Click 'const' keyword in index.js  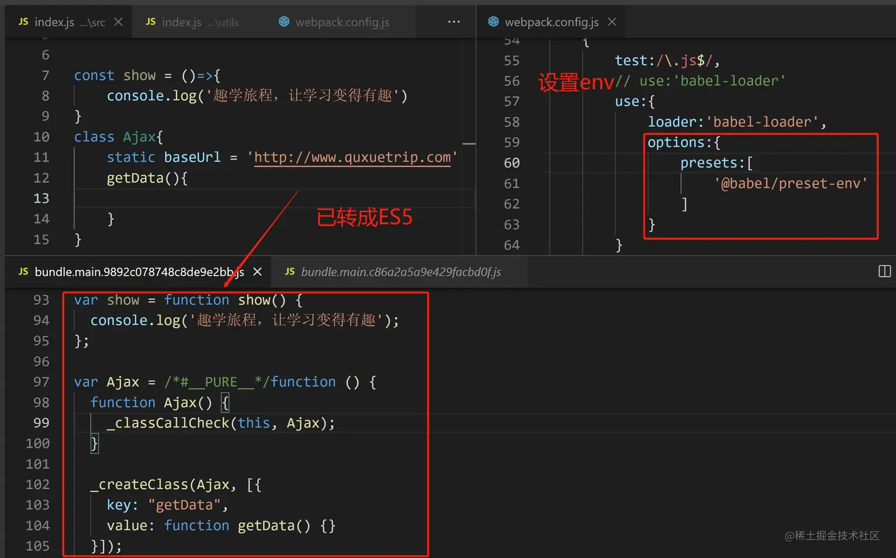pos(94,75)
